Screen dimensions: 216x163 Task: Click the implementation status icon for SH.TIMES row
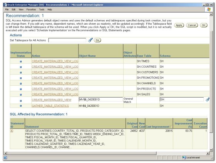[21, 62]
